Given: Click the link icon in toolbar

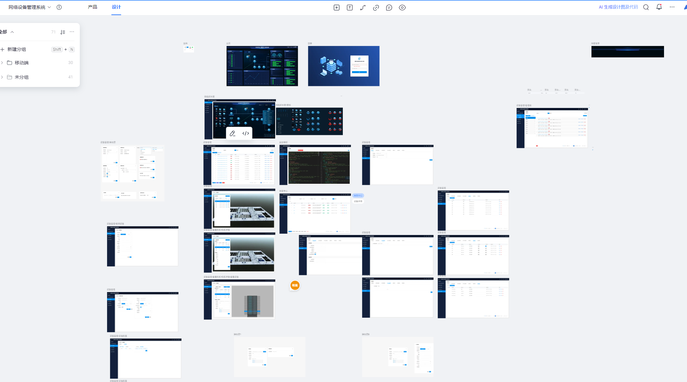Looking at the screenshot, I should (376, 8).
